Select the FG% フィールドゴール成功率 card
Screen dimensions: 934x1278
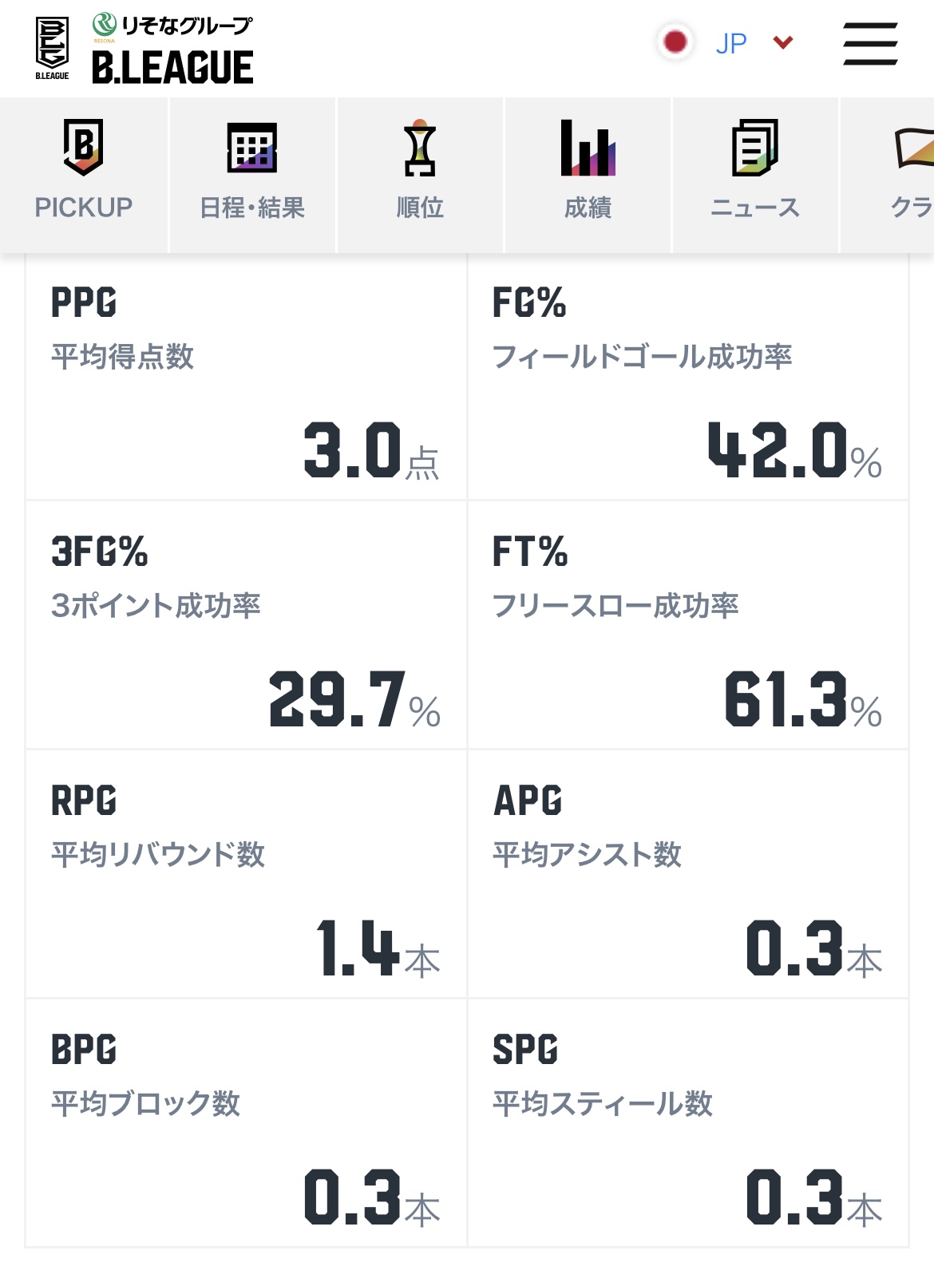tap(688, 377)
